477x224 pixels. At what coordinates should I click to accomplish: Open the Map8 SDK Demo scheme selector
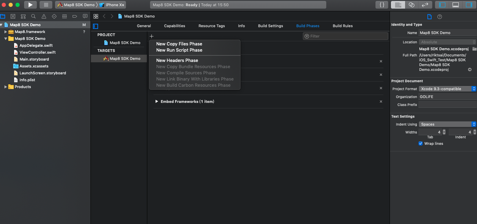click(x=76, y=5)
